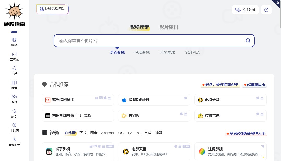Select TV video tab
This screenshot has height=161, width=281.
coord(129,133)
